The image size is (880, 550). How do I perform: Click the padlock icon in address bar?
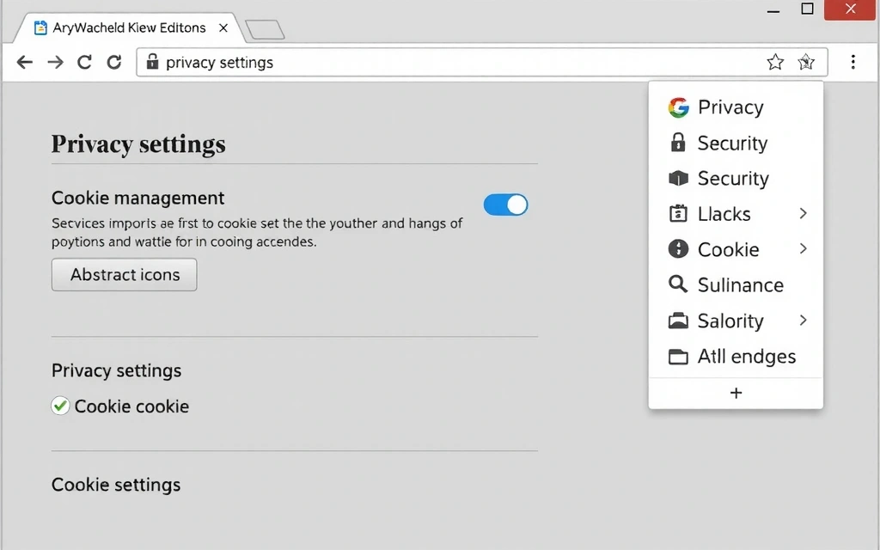(x=153, y=62)
